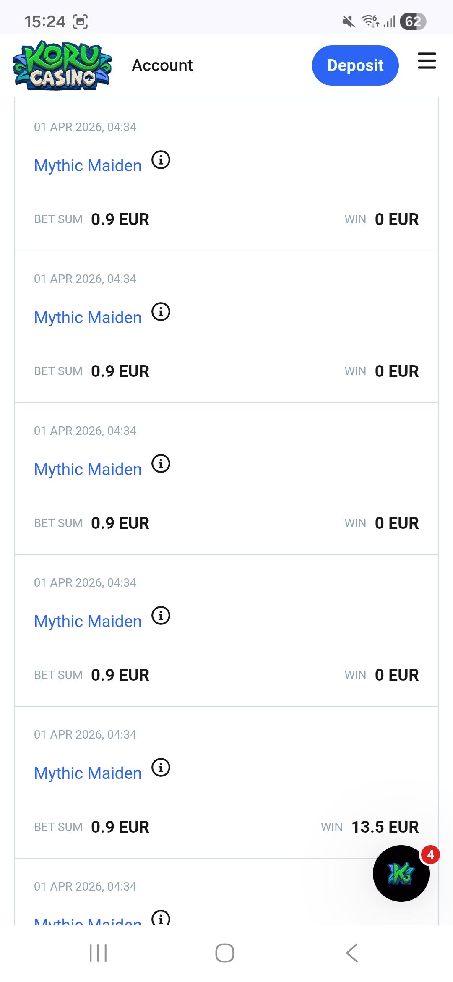
Task: Tap the Koru Casino logo
Action: point(62,65)
